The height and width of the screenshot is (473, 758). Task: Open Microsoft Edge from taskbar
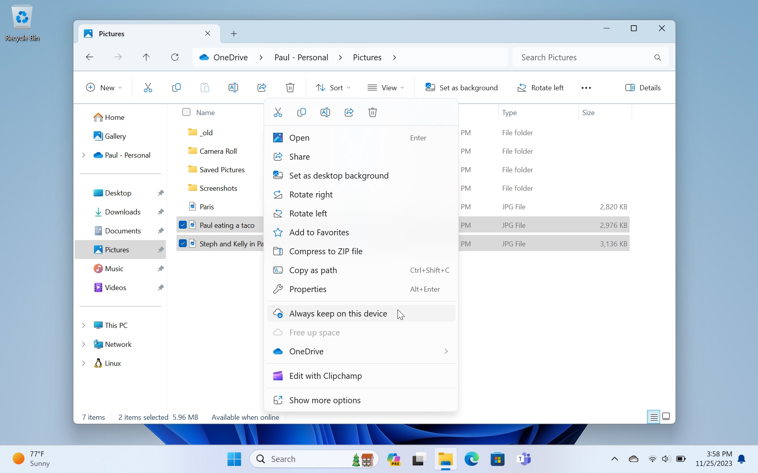click(471, 459)
